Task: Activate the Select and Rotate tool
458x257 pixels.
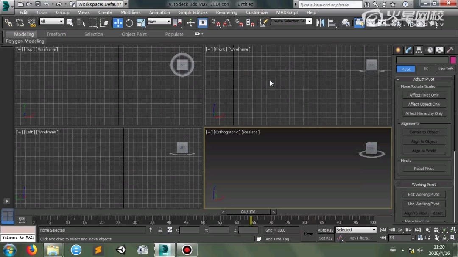Action: (x=129, y=22)
